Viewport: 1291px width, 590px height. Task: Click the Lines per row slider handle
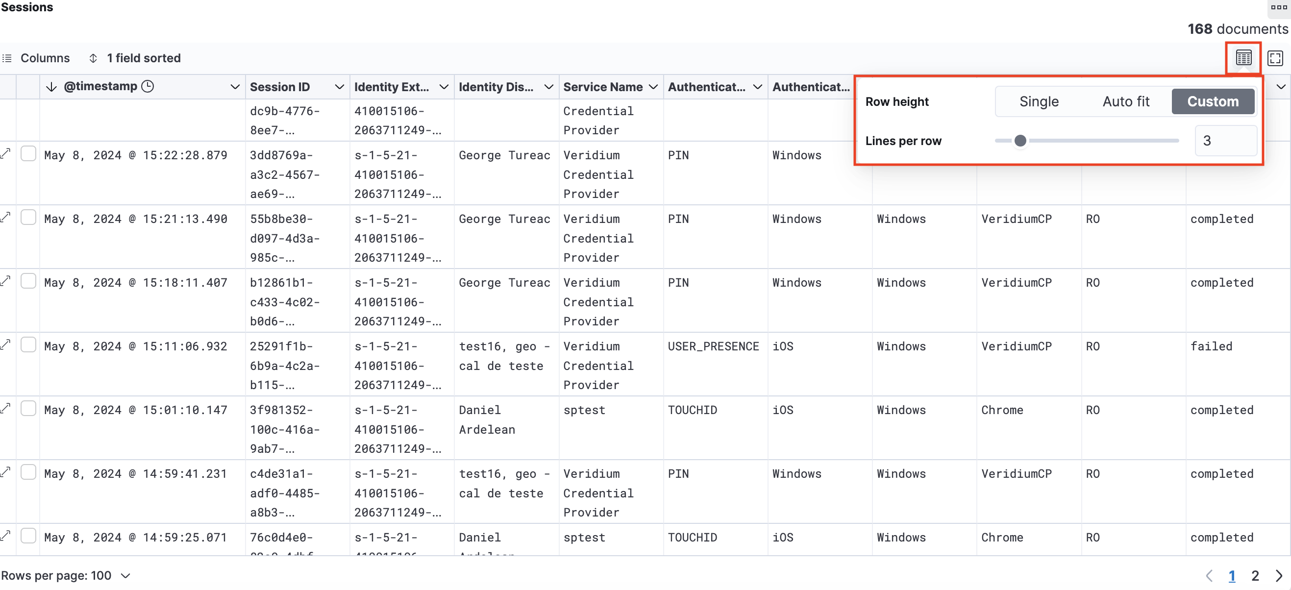(x=1020, y=141)
